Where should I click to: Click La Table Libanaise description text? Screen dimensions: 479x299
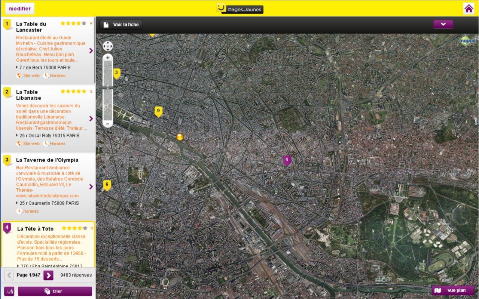coord(52,117)
